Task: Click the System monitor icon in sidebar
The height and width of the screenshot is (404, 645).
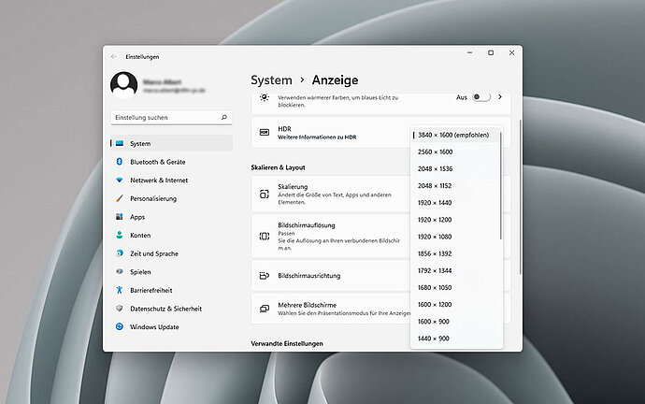Action: [120, 143]
